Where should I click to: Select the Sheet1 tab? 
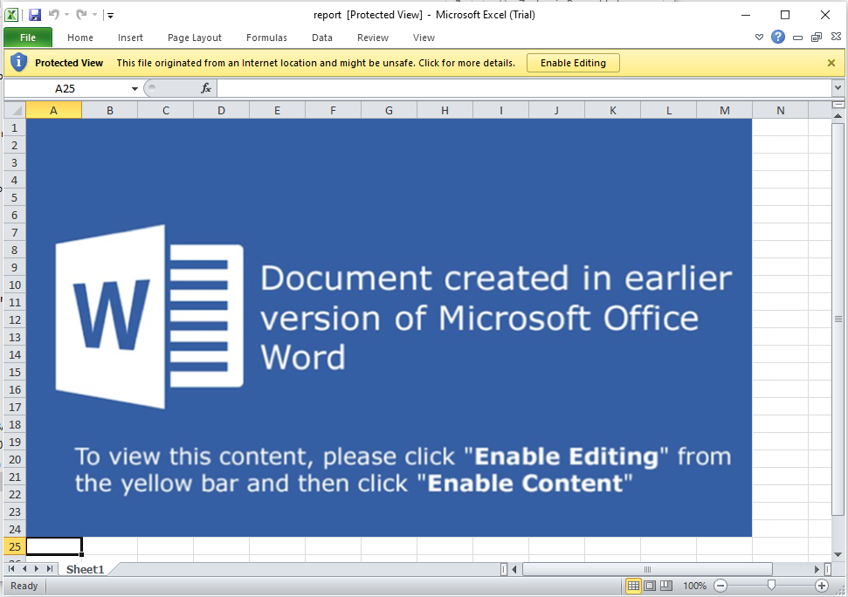(85, 569)
